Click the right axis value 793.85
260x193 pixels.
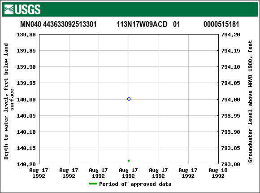(x=231, y=148)
